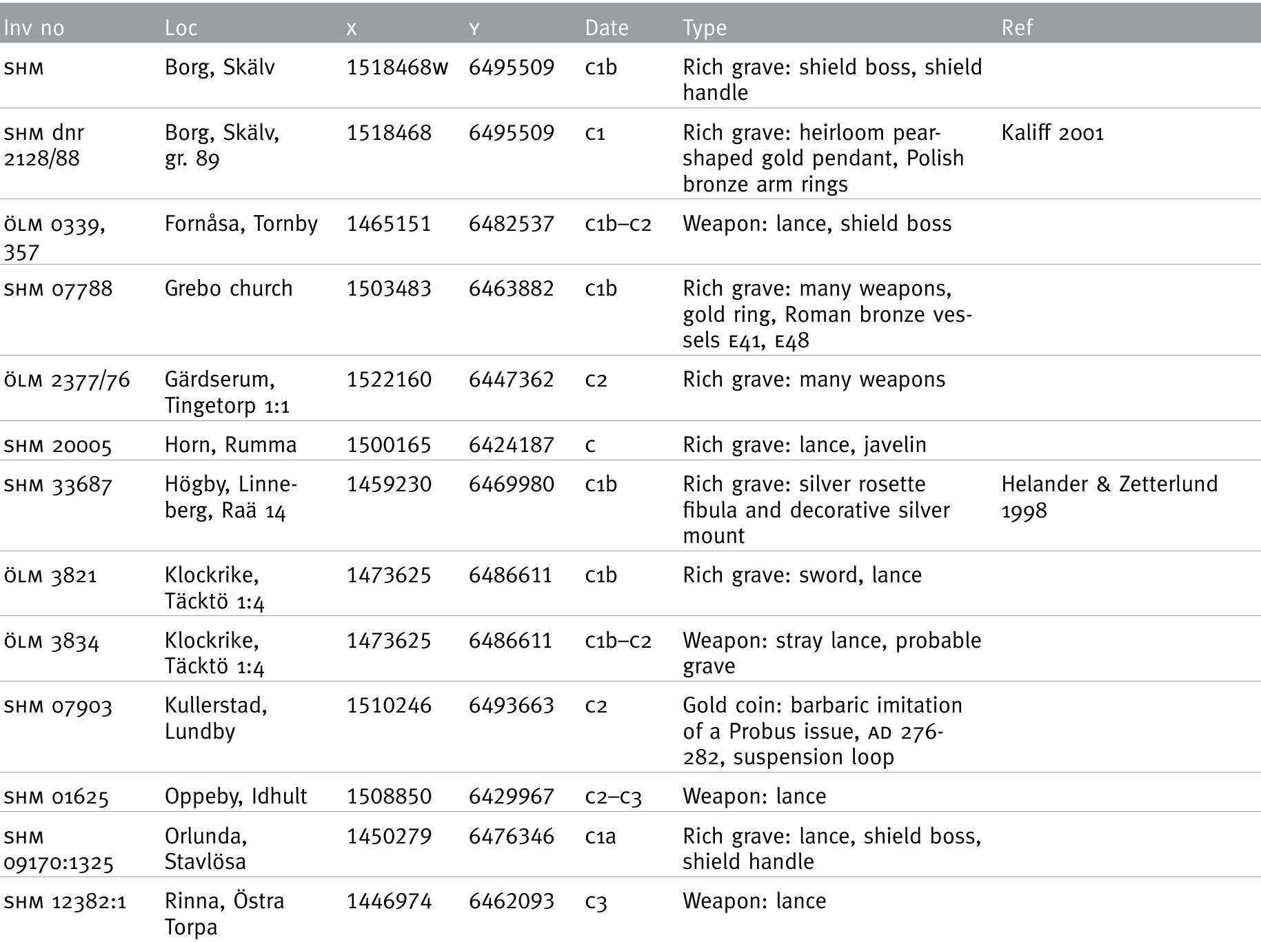The width and height of the screenshot is (1261, 942).
Task: Click the "Inv no" column header
Action: (x=34, y=28)
